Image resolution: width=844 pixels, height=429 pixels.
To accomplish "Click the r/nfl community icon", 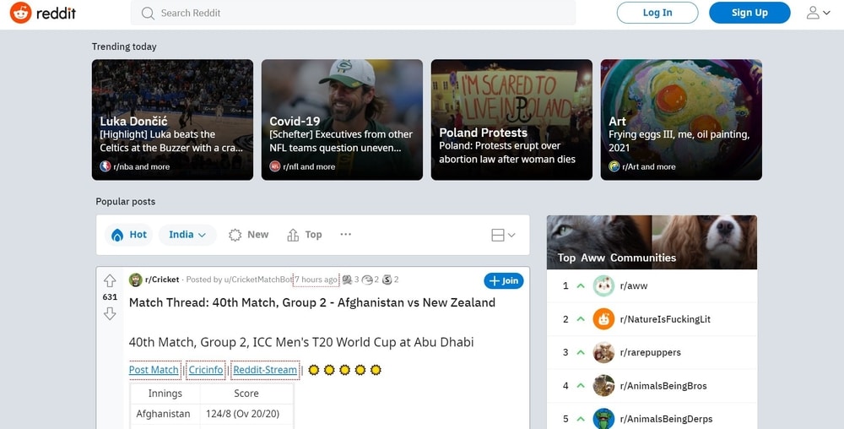I will 275,166.
